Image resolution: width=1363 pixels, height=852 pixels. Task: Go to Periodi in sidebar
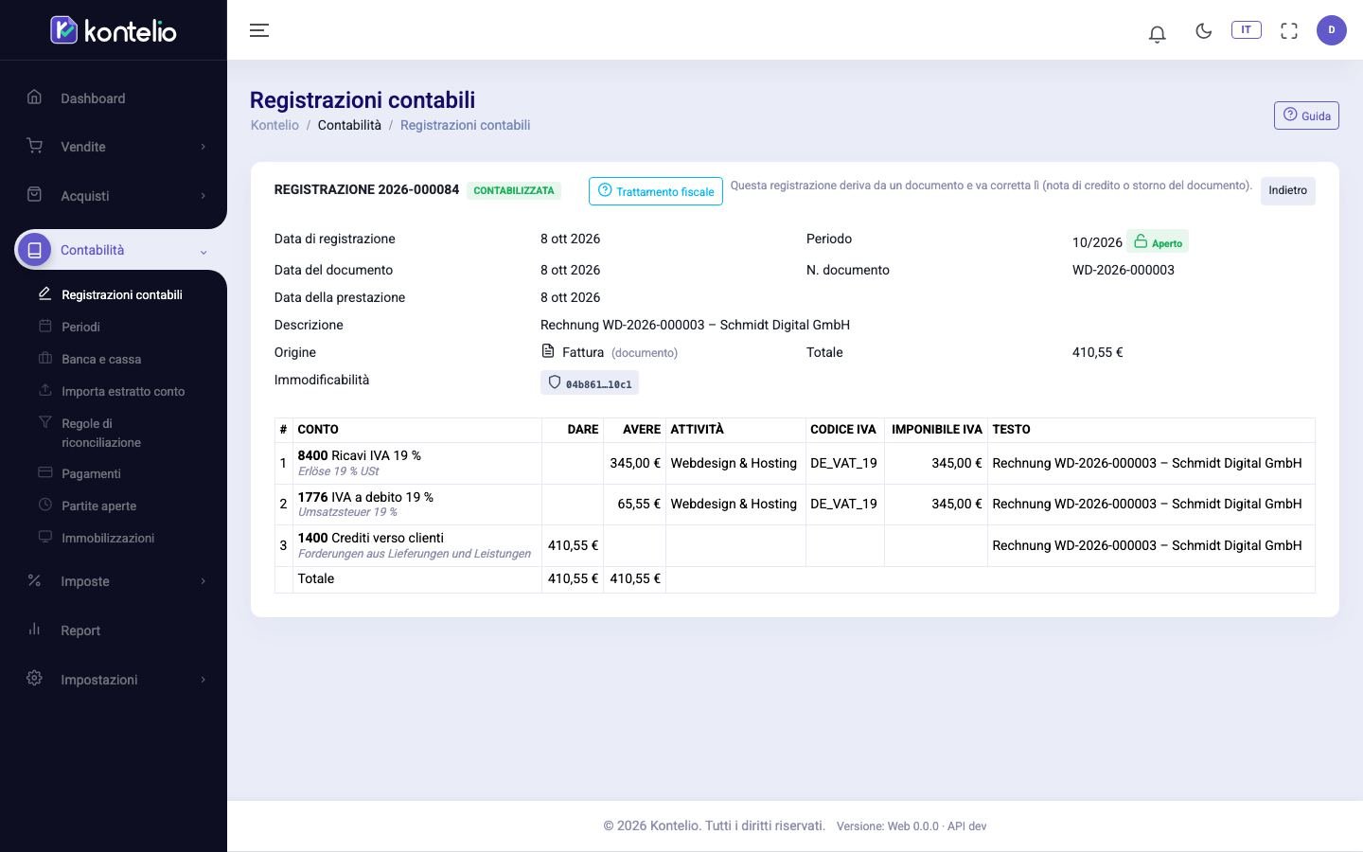(x=80, y=327)
